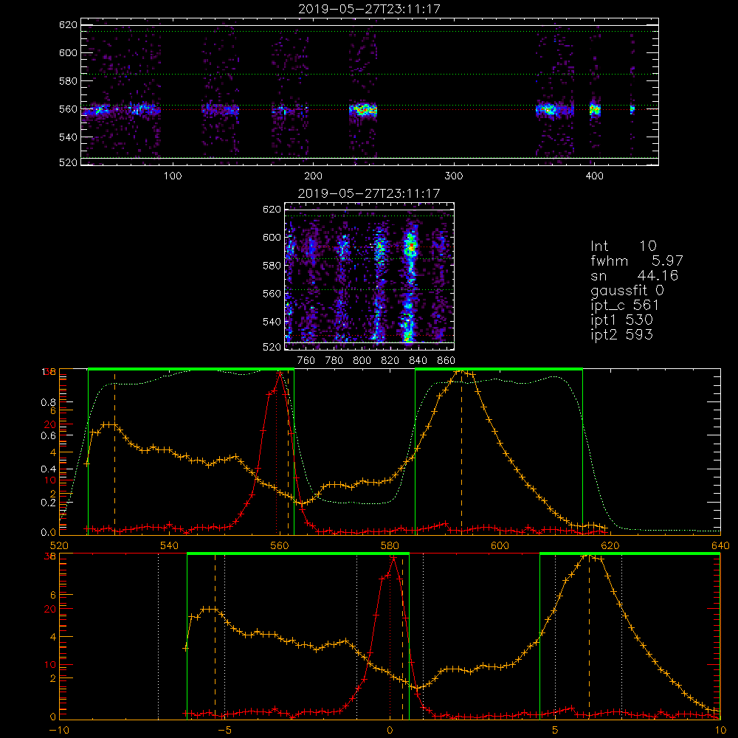Click x-axis label 860 under small square image

pyautogui.click(x=446, y=361)
